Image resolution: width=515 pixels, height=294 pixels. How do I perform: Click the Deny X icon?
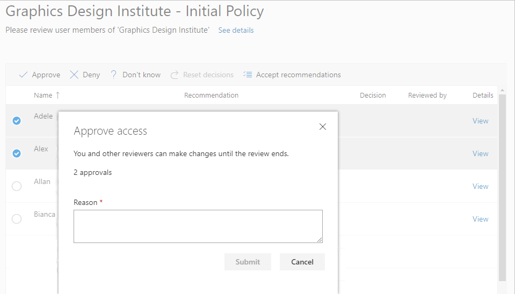74,75
